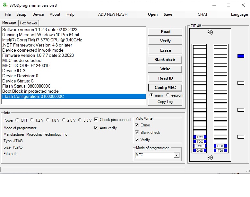
Task: Enable the Check pins connect checkbox
Action: coord(96,120)
